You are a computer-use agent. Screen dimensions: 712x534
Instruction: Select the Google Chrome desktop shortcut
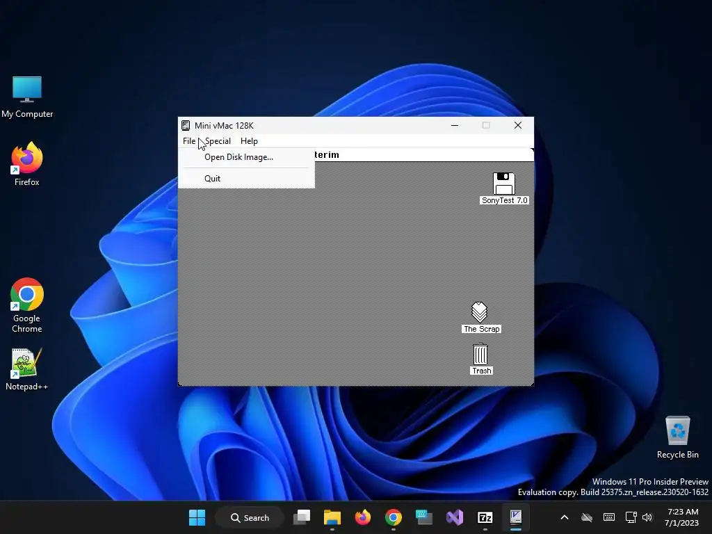click(x=27, y=305)
